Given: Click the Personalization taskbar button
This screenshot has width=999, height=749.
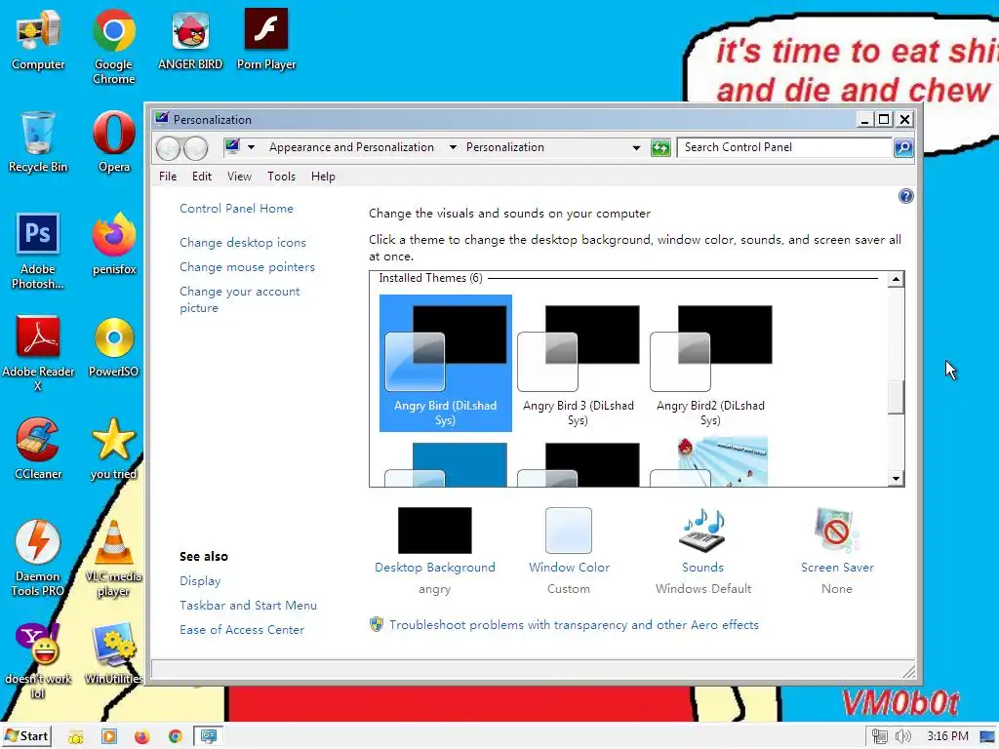Looking at the screenshot, I should click(209, 736).
